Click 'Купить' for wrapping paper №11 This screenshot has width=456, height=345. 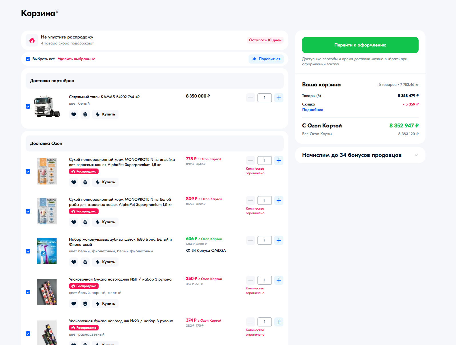(x=105, y=304)
